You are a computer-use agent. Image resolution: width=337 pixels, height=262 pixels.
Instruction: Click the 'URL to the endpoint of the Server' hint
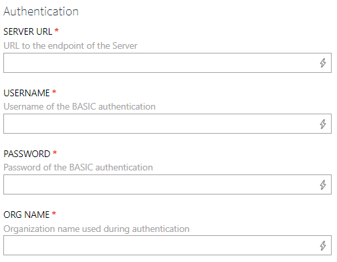tap(70, 45)
